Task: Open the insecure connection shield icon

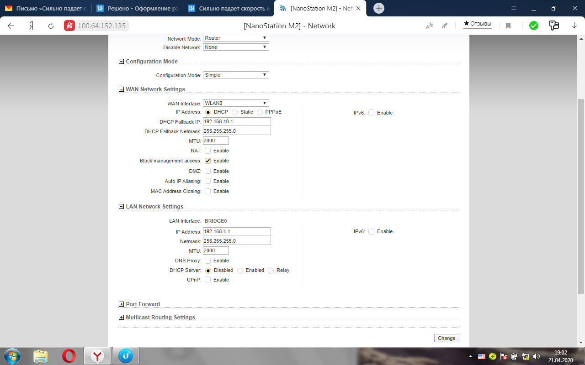Action: pyautogui.click(x=69, y=26)
